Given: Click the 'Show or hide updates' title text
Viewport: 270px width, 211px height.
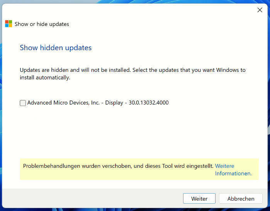Looking at the screenshot, I should pos(42,24).
